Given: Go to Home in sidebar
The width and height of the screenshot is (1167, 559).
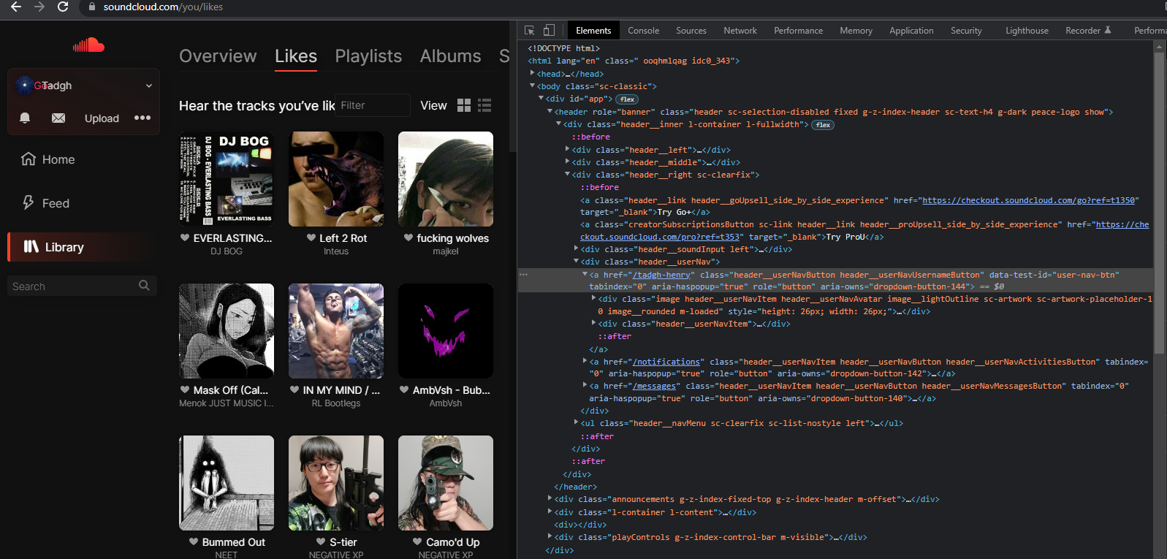Looking at the screenshot, I should tap(48, 159).
